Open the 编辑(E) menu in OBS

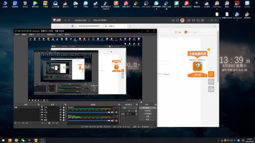[x=24, y=35]
